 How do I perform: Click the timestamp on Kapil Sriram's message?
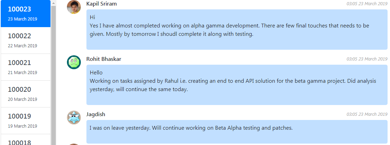point(367,4)
